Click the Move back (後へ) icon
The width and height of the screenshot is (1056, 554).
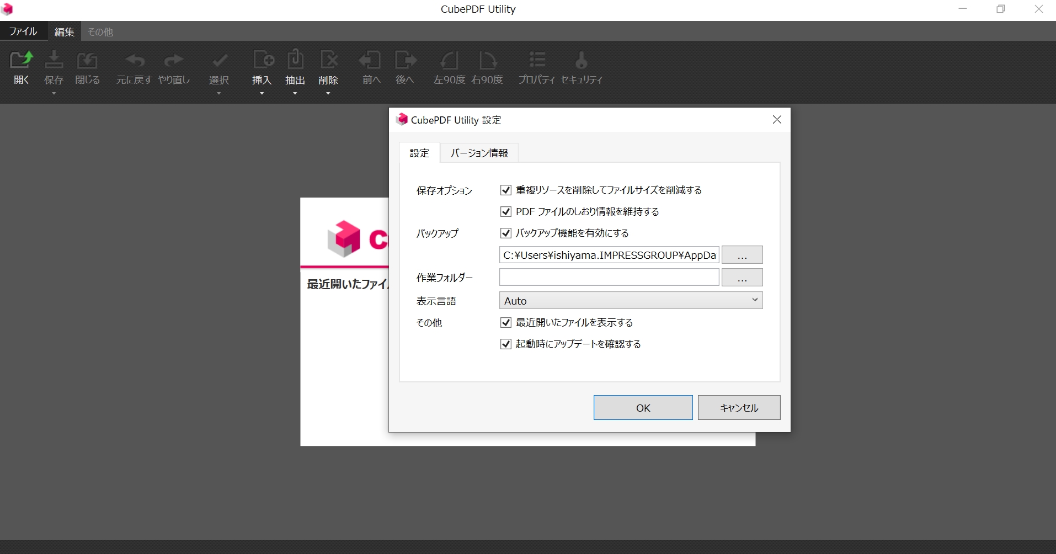[406, 60]
